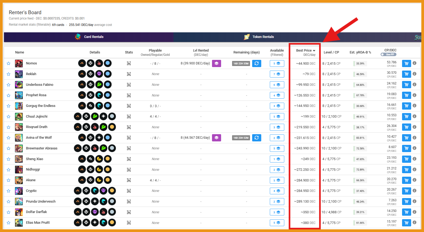
Task: Star the Gorgug the Endless card
Action: [x=9, y=106]
